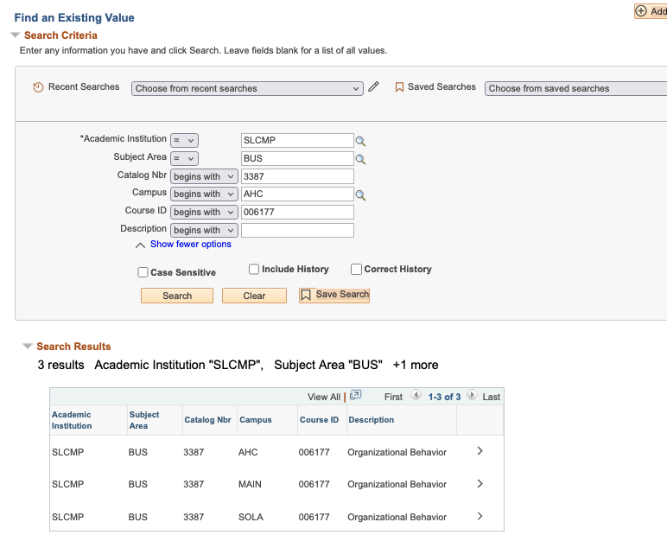Tick the Correct History checkbox
Screen dimensions: 667x554
(356, 270)
